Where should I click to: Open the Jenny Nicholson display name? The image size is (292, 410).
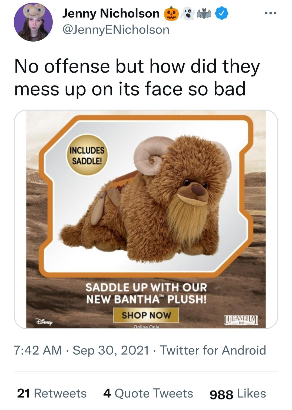(111, 13)
